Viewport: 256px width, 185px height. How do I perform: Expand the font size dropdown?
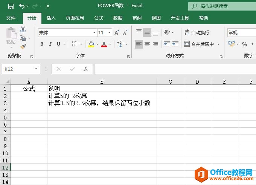point(110,33)
